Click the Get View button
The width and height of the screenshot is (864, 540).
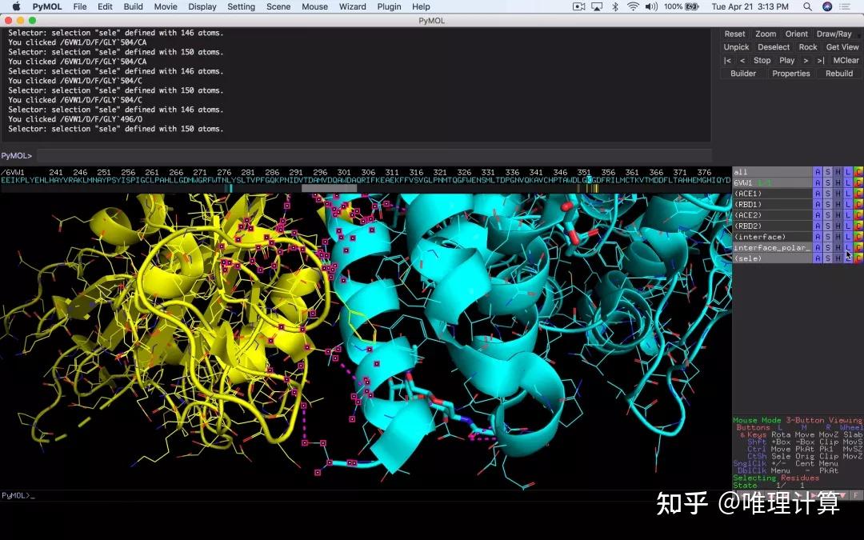click(x=842, y=47)
